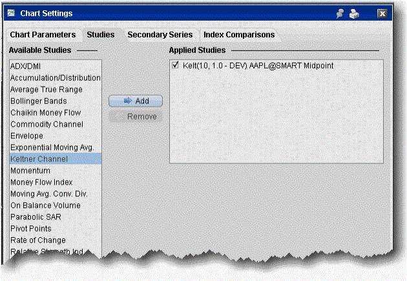Image resolution: width=407 pixels, height=281 pixels.
Task: Choose Bollinger Bands from the list
Action: 38,101
